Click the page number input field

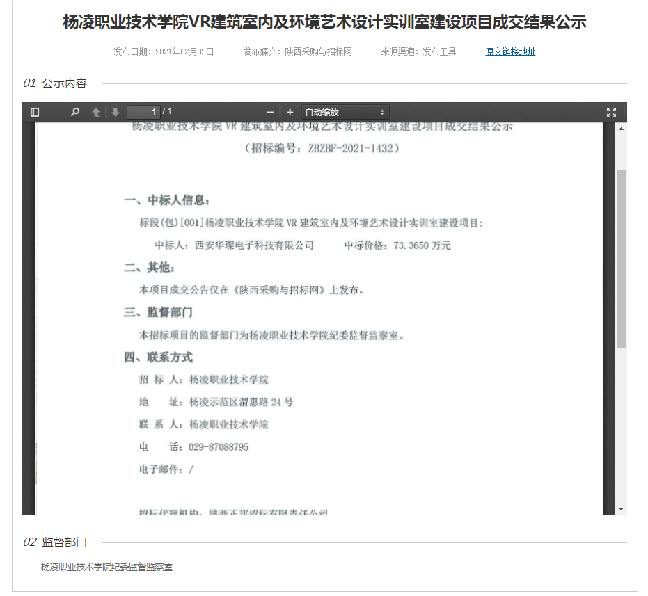(x=143, y=112)
